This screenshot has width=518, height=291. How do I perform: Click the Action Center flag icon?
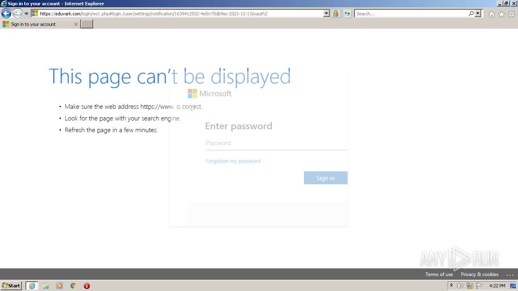coord(480,286)
